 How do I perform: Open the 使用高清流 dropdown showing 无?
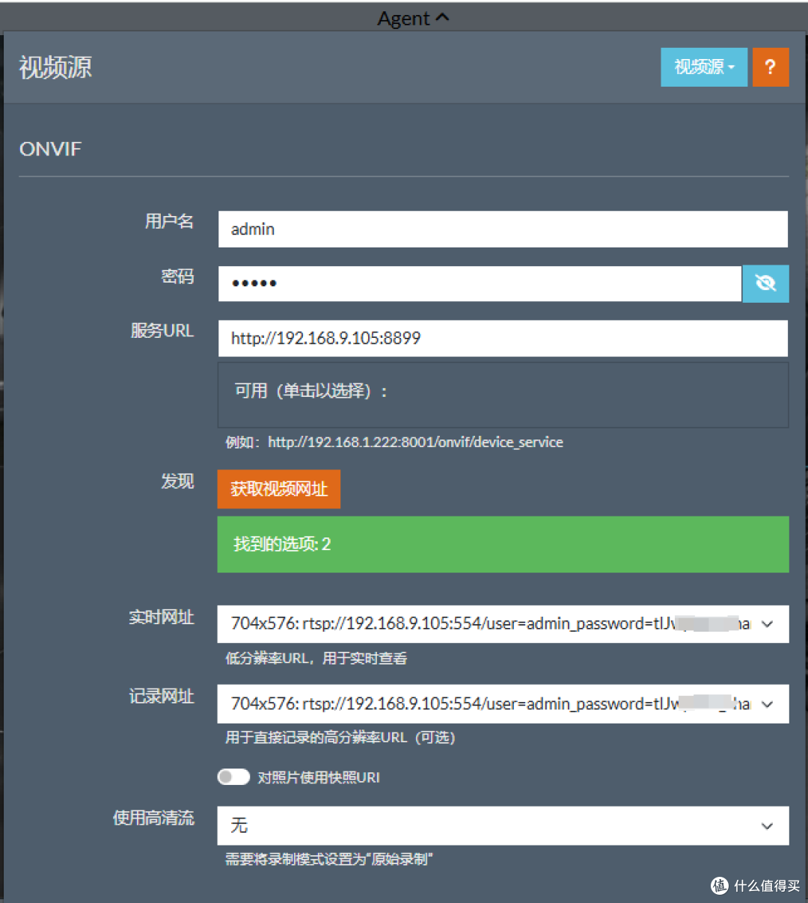pyautogui.click(x=503, y=826)
